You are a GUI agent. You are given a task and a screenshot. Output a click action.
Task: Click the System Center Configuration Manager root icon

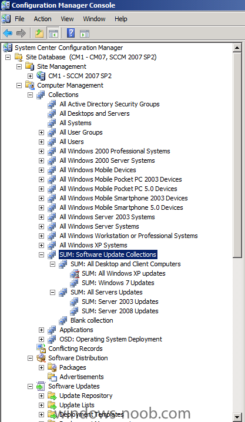coord(8,48)
